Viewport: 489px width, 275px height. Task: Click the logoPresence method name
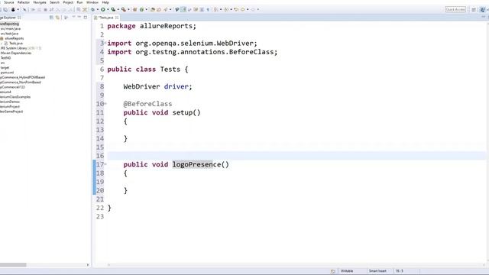click(x=196, y=164)
